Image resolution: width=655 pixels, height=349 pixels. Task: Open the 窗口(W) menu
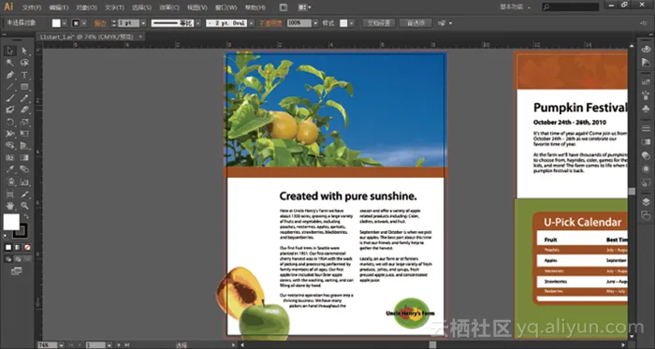pos(226,7)
